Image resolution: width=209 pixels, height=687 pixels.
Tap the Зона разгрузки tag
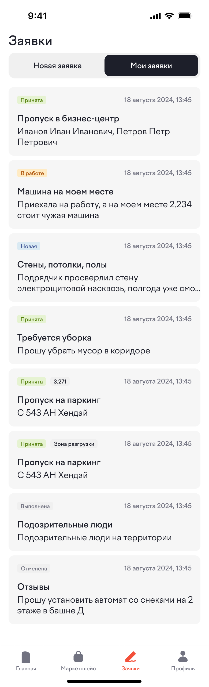click(74, 444)
